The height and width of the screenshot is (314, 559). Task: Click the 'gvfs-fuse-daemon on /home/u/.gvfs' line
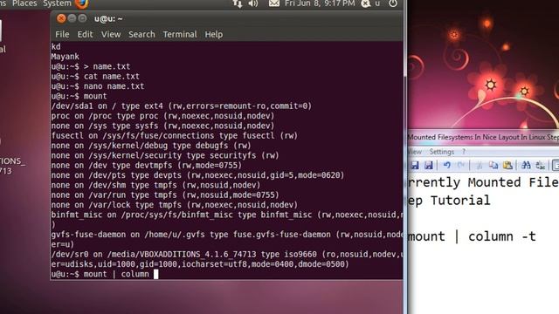pos(227,235)
